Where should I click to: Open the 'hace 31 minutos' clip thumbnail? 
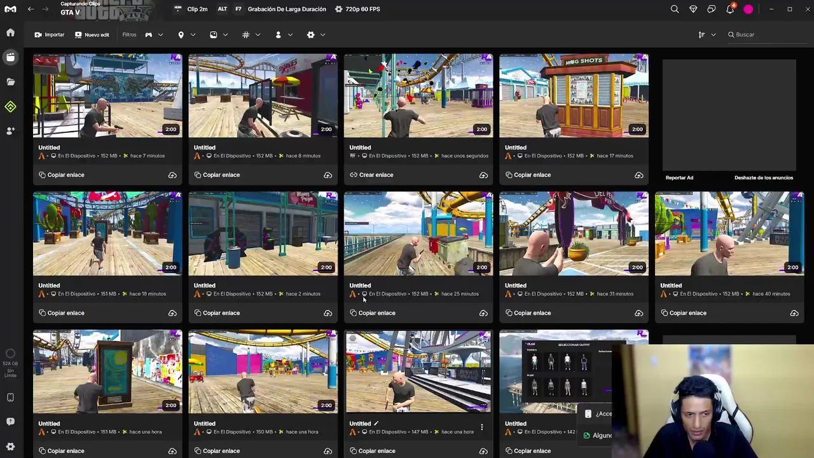tap(574, 233)
